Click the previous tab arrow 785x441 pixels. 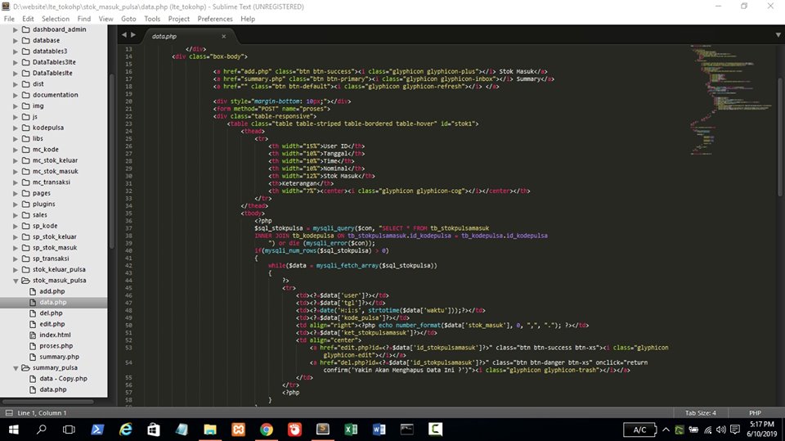pyautogui.click(x=123, y=36)
